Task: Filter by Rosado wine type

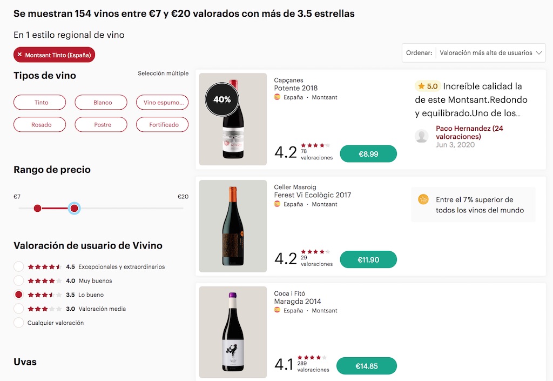Action: 42,125
